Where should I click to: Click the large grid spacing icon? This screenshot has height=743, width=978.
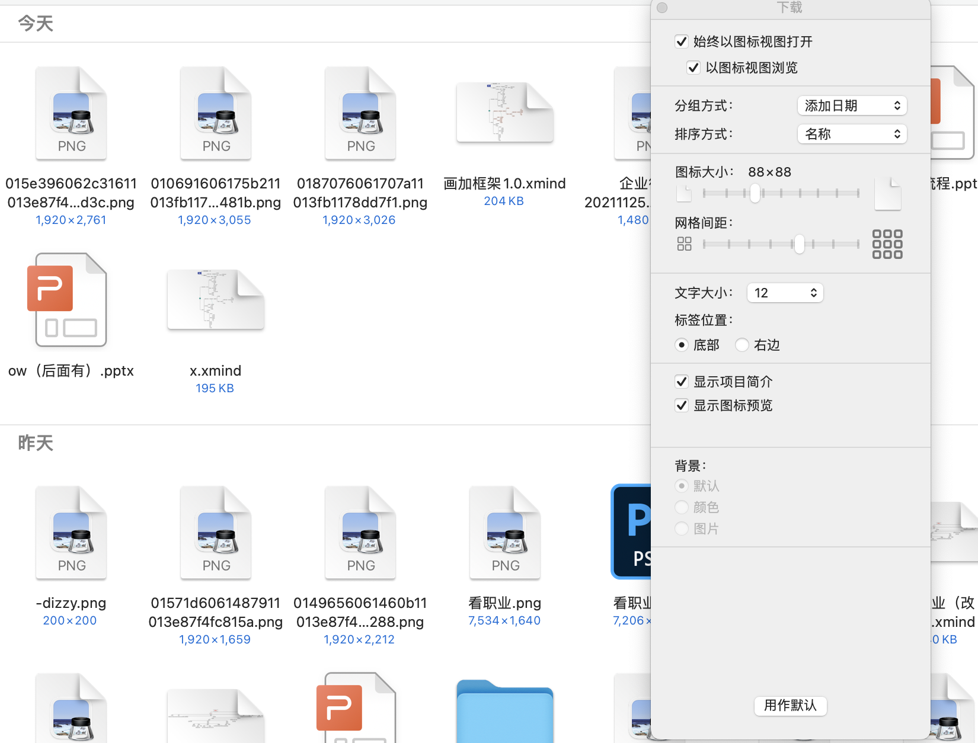coord(887,244)
